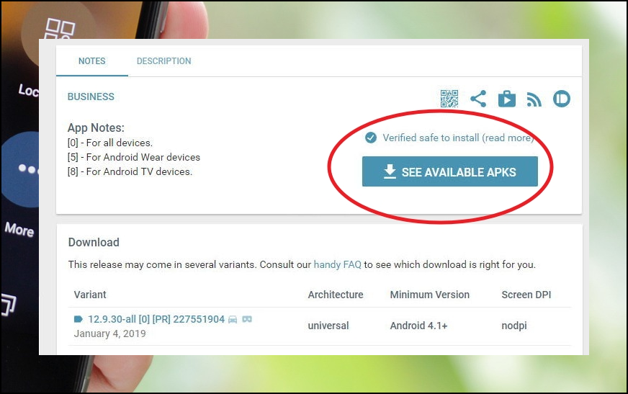Click the car icon next to variant name
628x394 pixels.
click(233, 319)
